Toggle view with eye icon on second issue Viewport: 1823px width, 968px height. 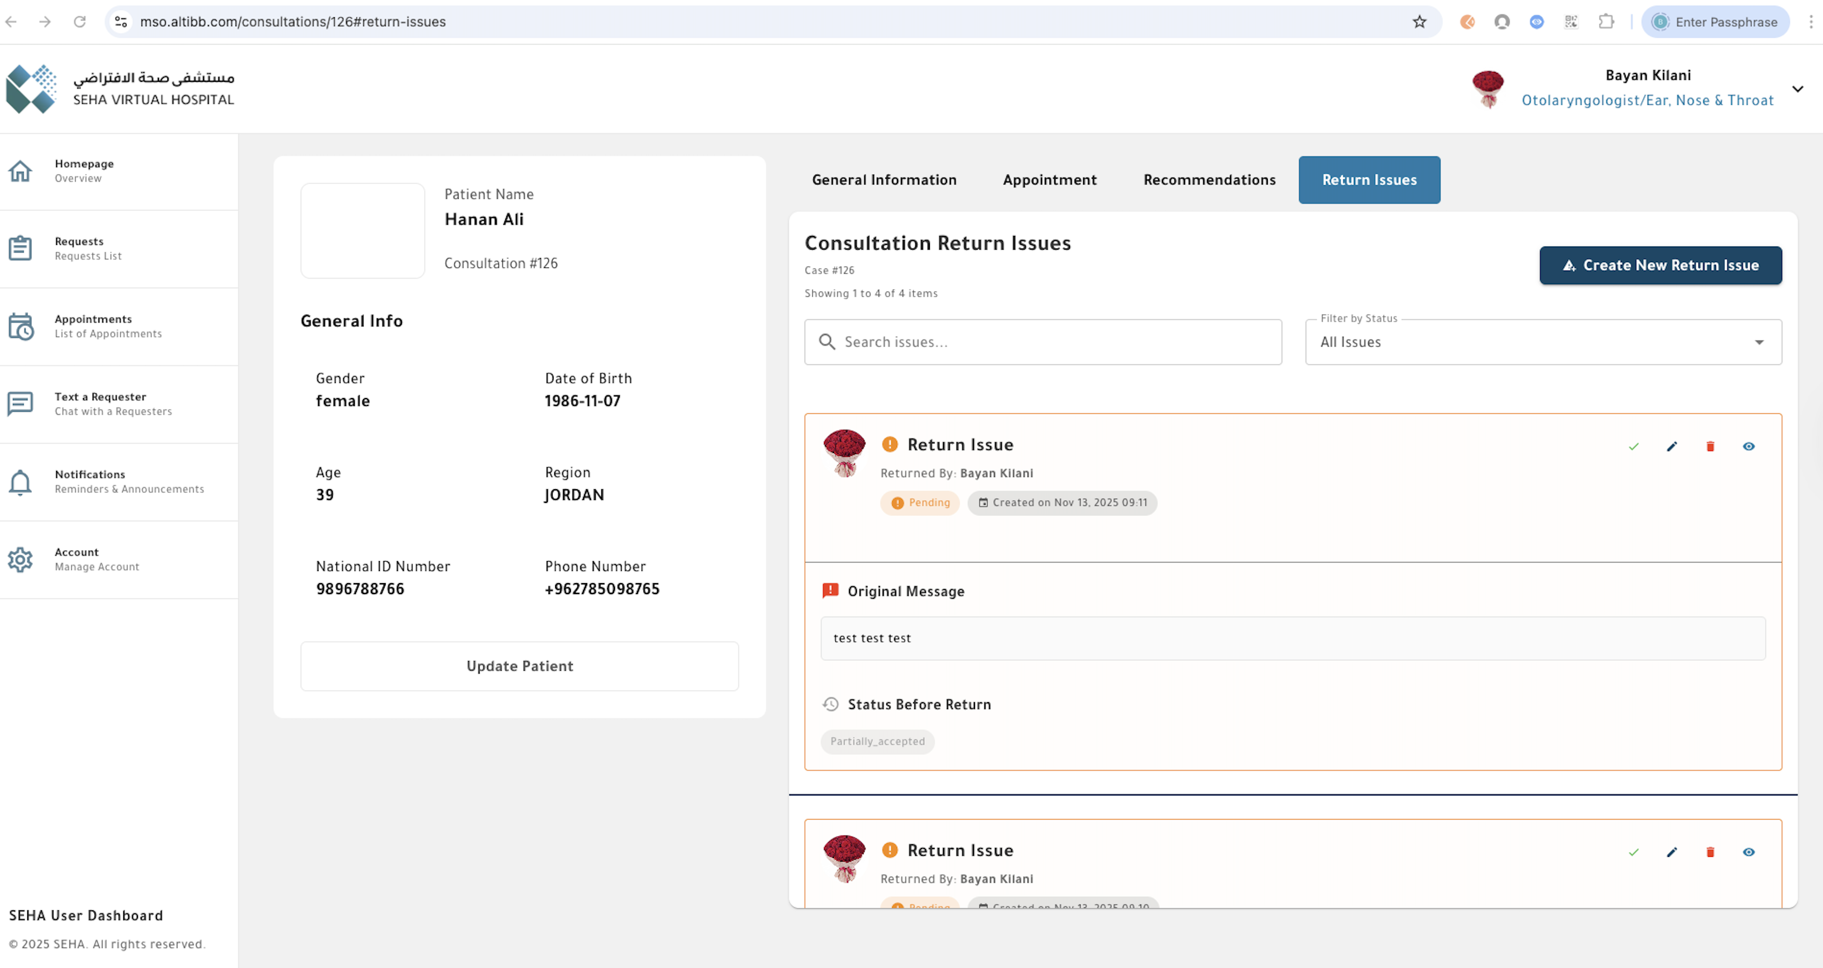click(1748, 852)
